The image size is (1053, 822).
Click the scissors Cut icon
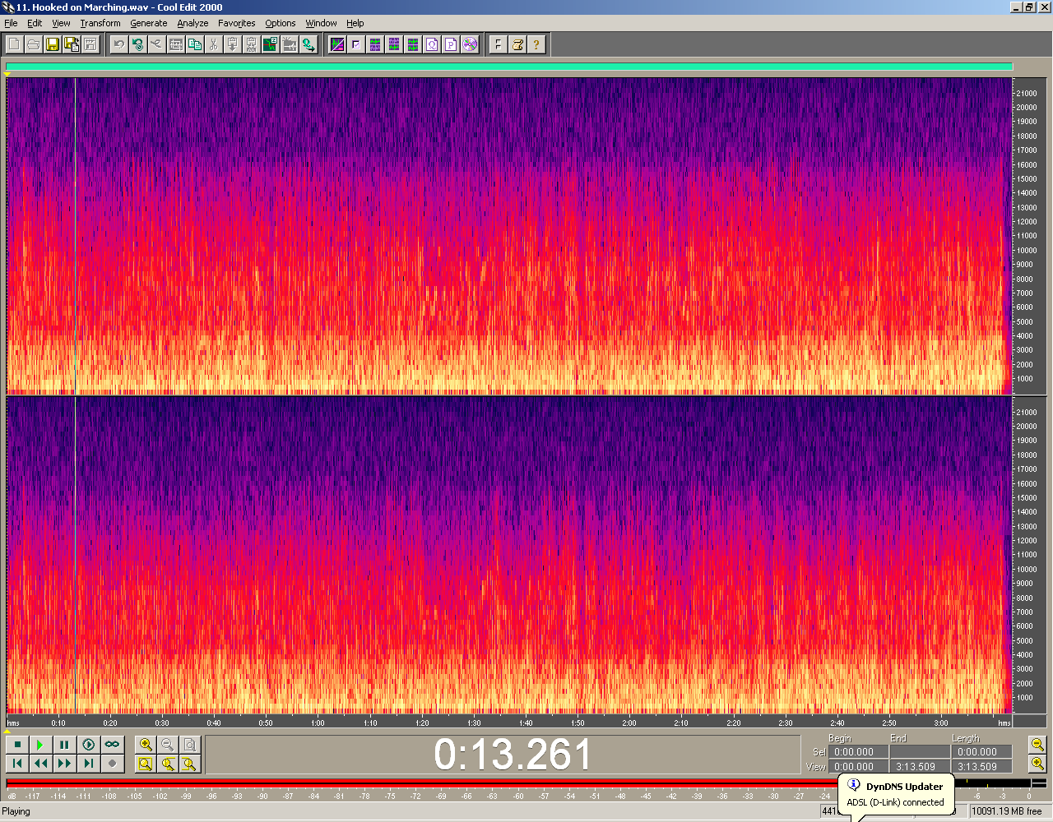tap(213, 44)
